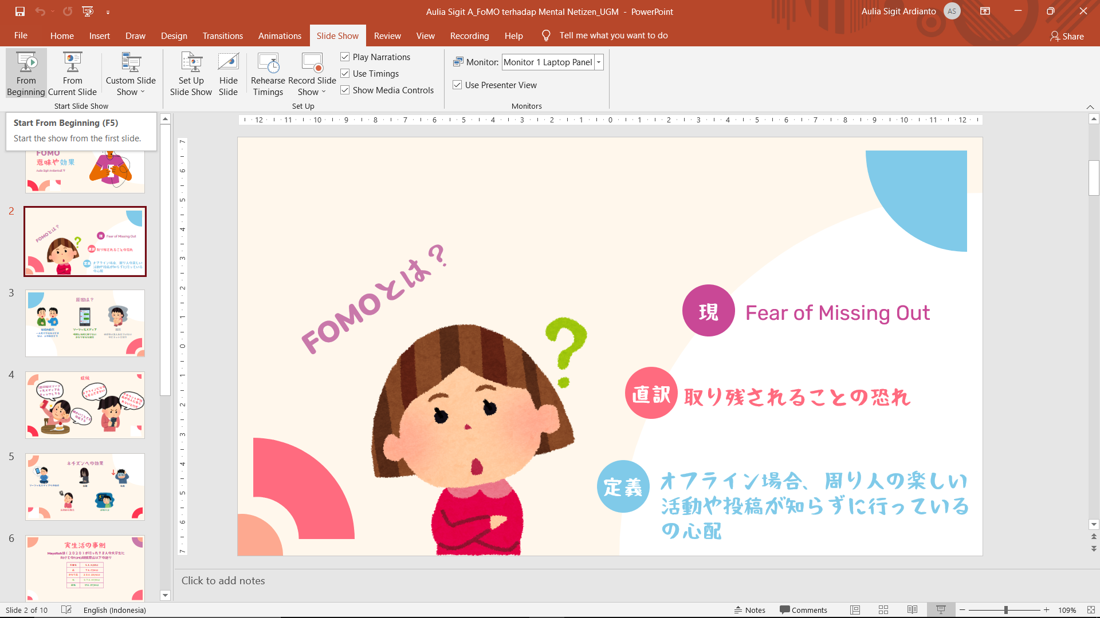Click Tell me what you want to do

[614, 35]
